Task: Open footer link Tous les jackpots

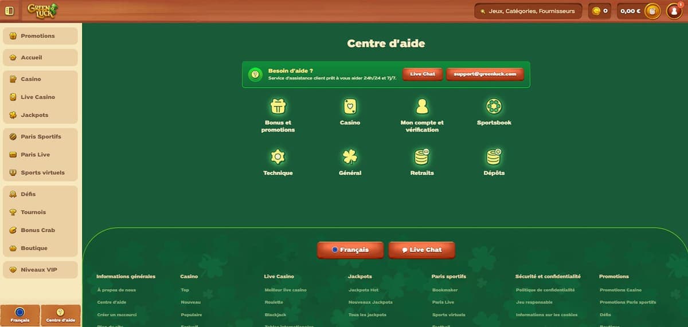Action: pyautogui.click(x=368, y=315)
